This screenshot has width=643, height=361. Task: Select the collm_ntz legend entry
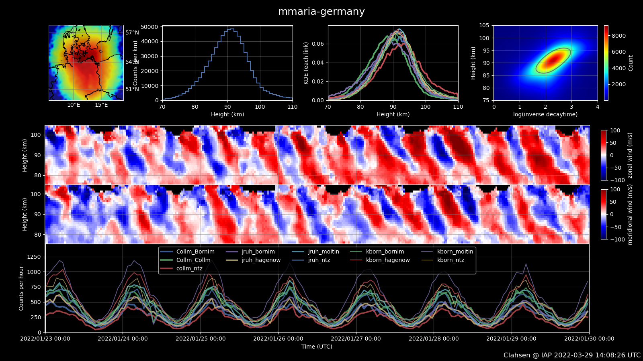181,269
